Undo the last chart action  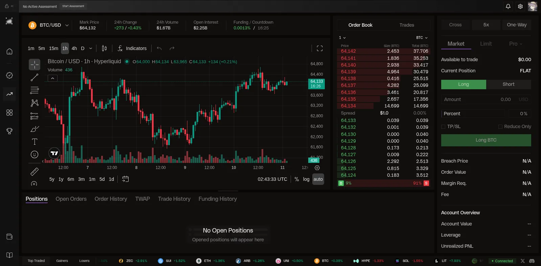(x=159, y=48)
